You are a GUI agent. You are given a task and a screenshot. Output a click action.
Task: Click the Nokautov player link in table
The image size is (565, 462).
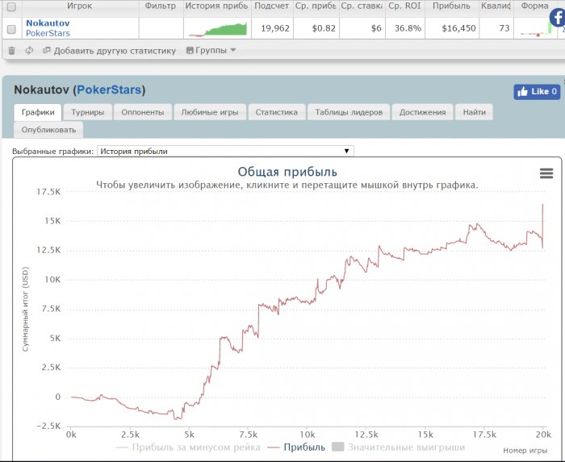pos(48,23)
